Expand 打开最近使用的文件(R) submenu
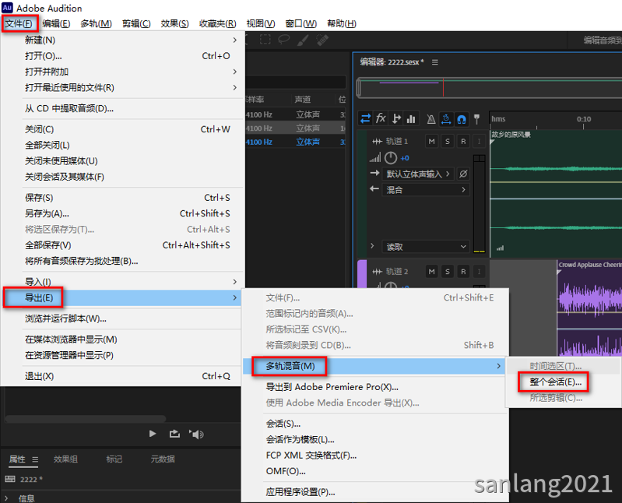 122,88
